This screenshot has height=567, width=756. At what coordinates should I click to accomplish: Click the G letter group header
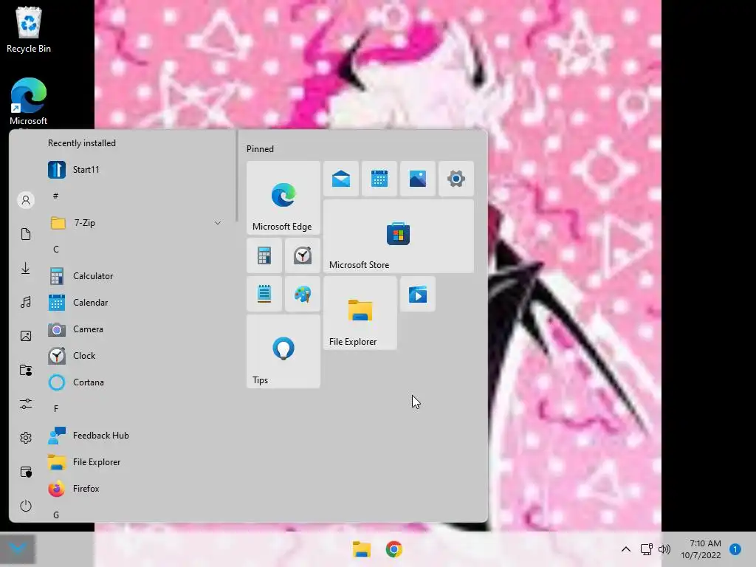[56, 515]
